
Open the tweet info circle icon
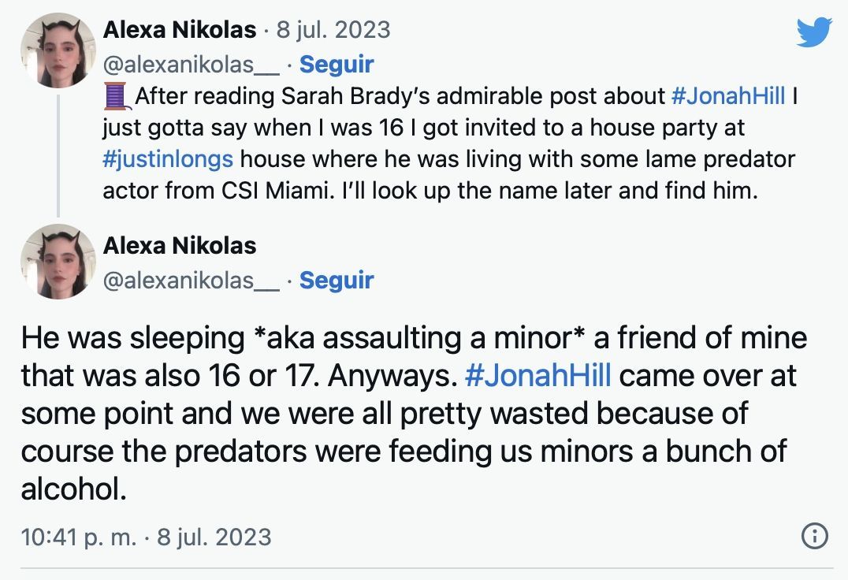814,537
